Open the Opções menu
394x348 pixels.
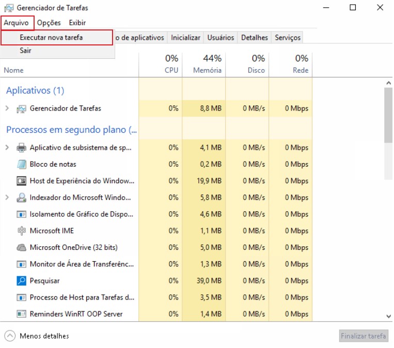point(49,23)
